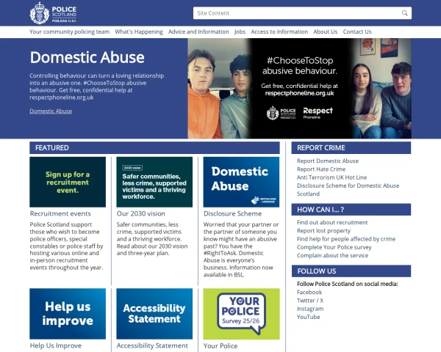Click the FOLLOW US section header
The image size is (441, 352).
[351, 271]
